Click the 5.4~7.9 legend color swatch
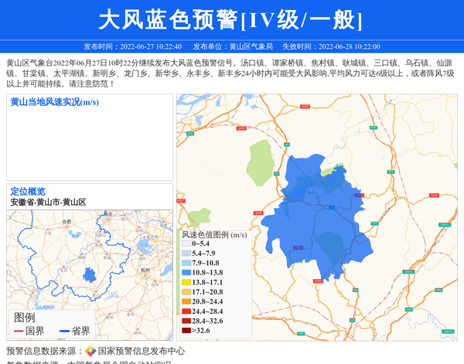 click(186, 253)
